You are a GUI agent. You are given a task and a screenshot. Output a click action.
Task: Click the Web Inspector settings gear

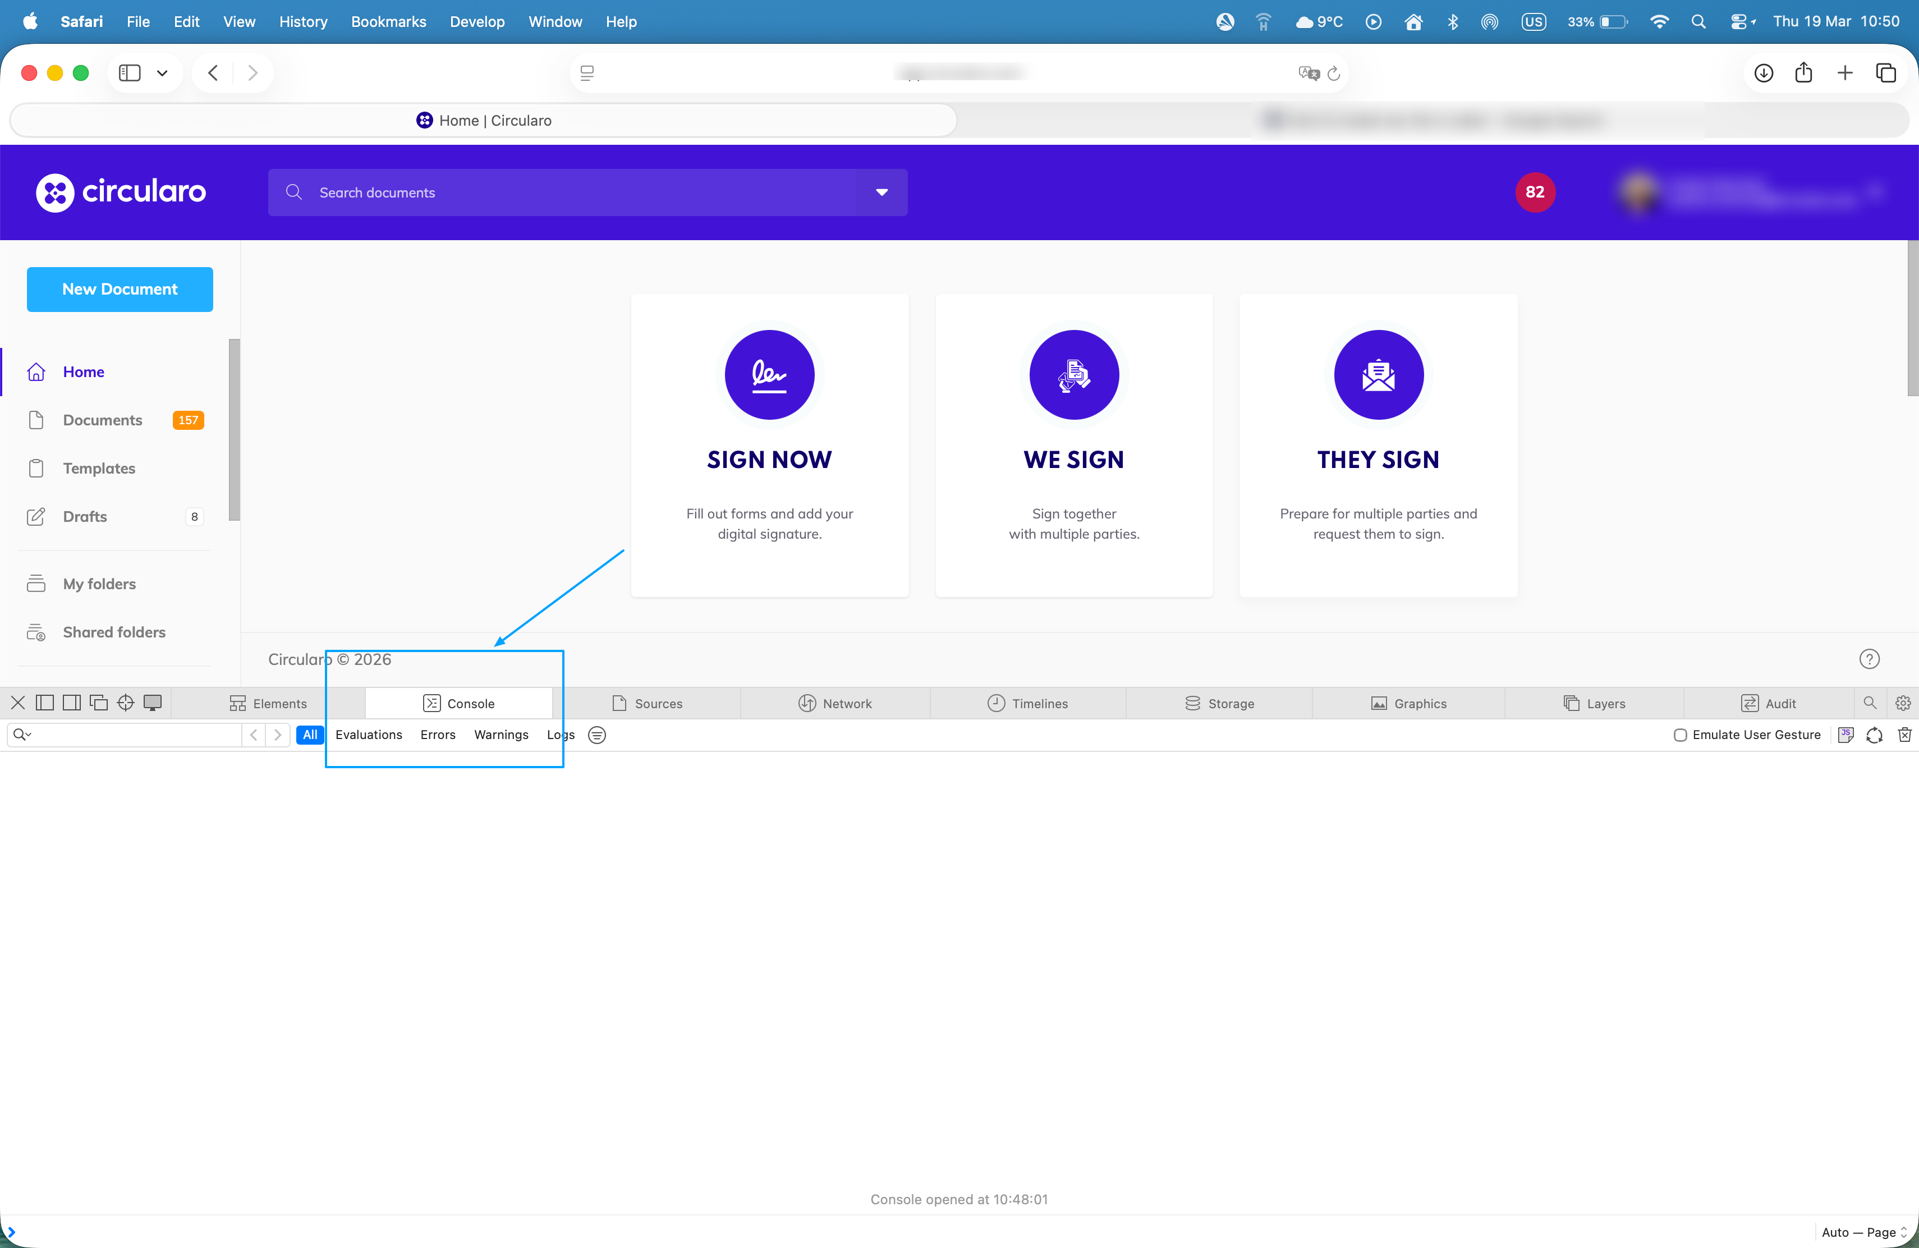1903,703
